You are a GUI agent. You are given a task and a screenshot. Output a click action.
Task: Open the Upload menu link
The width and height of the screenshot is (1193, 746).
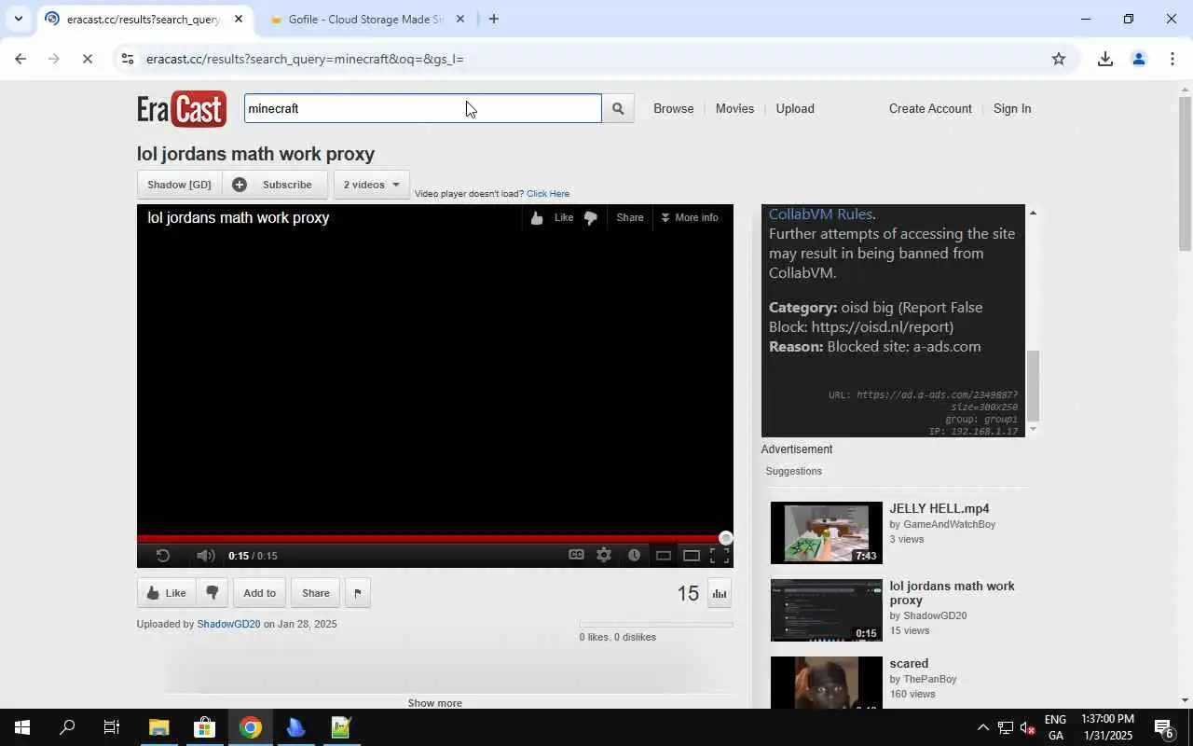(795, 108)
